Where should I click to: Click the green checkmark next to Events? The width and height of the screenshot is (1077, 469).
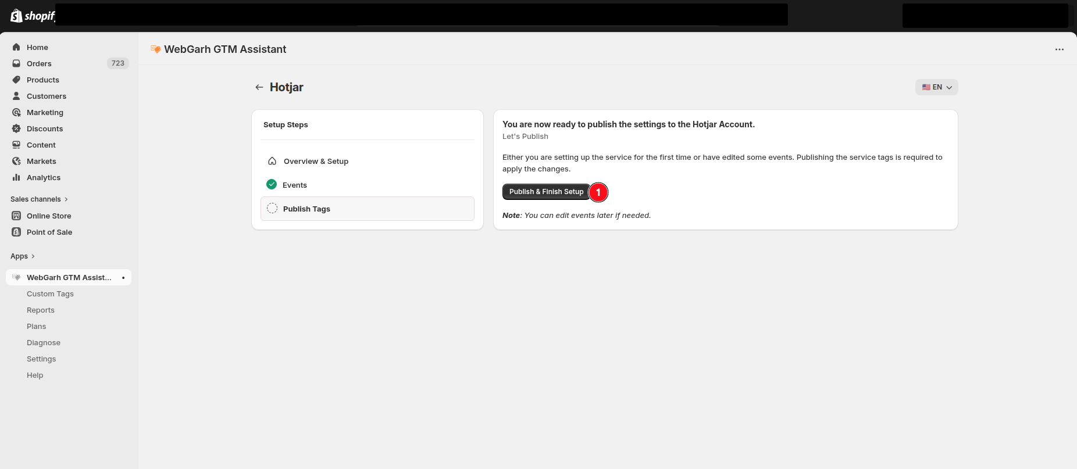coord(272,184)
